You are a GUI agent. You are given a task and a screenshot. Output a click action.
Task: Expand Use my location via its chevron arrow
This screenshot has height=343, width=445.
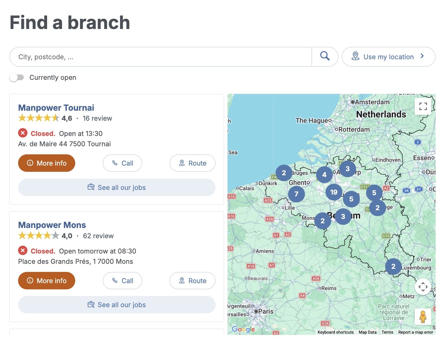(x=422, y=56)
